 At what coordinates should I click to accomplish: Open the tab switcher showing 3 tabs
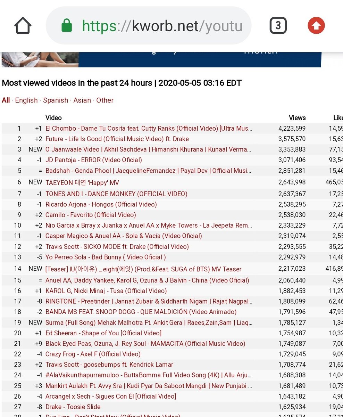coord(278,26)
